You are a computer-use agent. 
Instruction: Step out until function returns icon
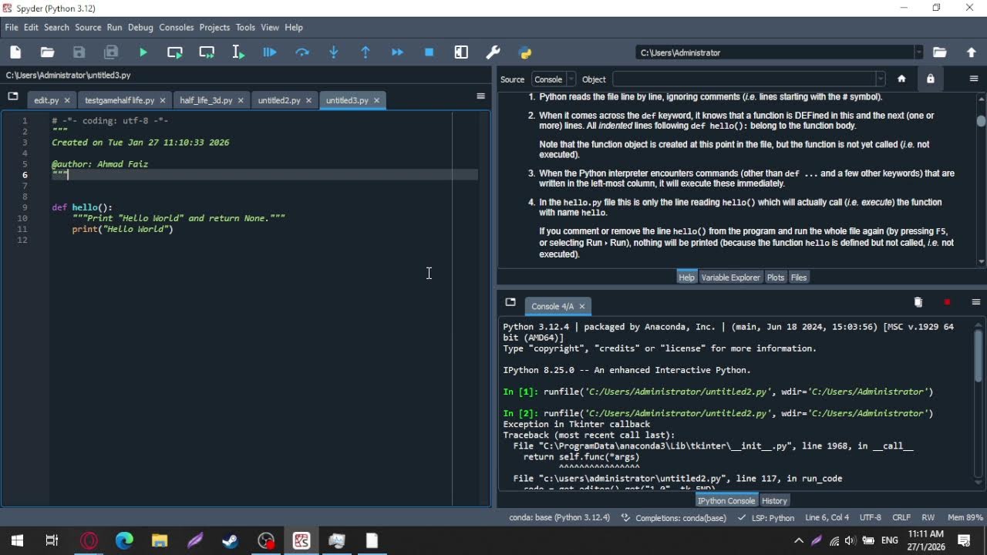(365, 52)
